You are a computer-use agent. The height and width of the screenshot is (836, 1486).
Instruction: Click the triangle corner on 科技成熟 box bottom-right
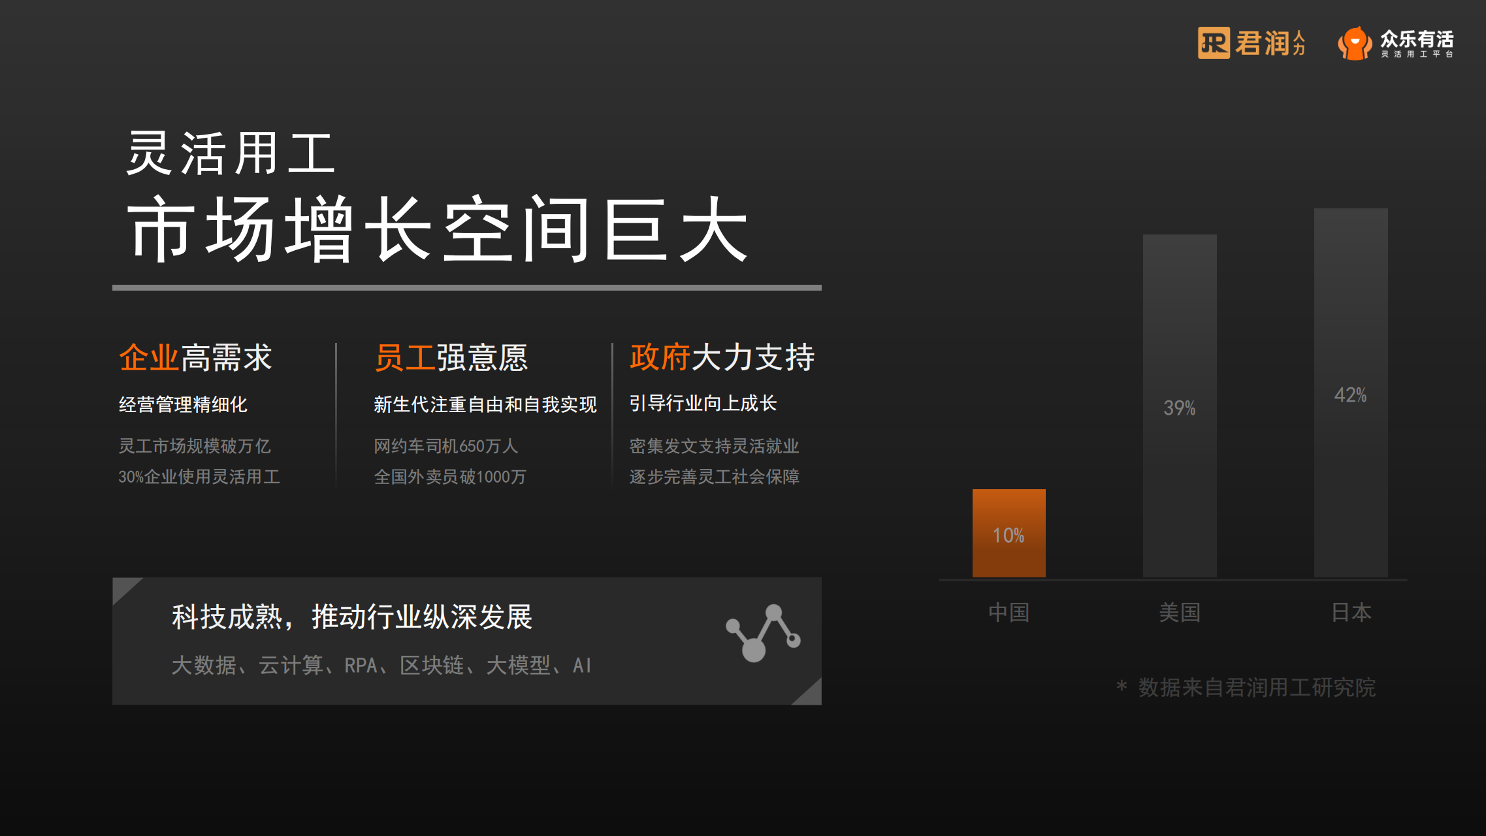811,695
